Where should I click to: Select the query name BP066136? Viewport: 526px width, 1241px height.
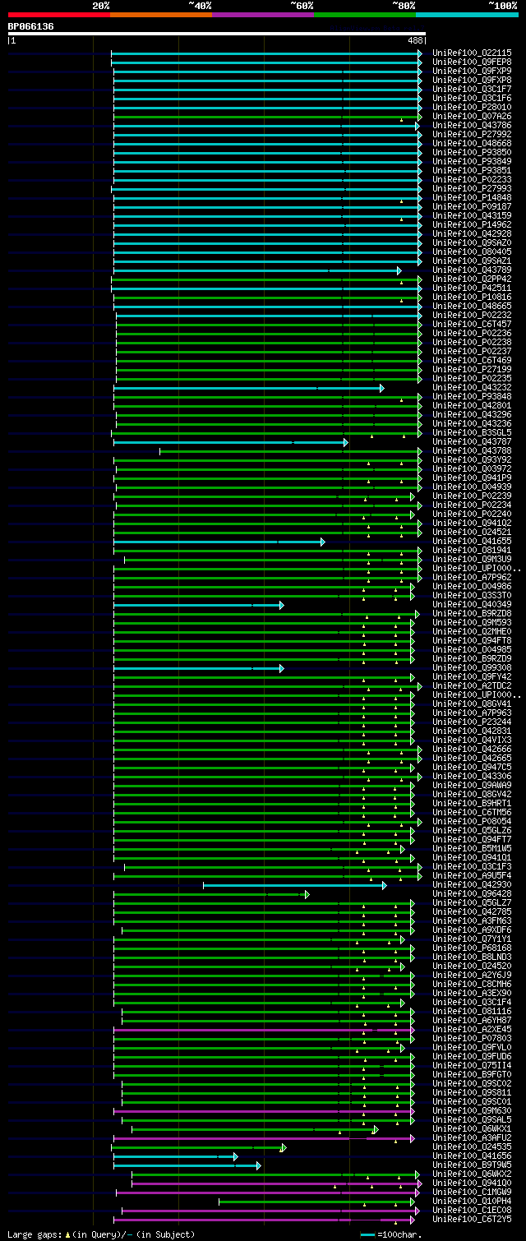31,26
